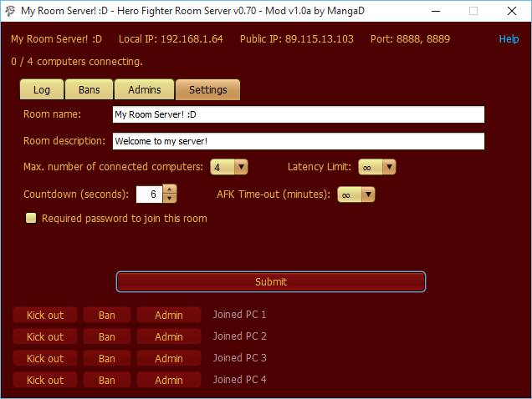532x399 pixels.
Task: Kick out Joined PC 4
Action: [45, 380]
